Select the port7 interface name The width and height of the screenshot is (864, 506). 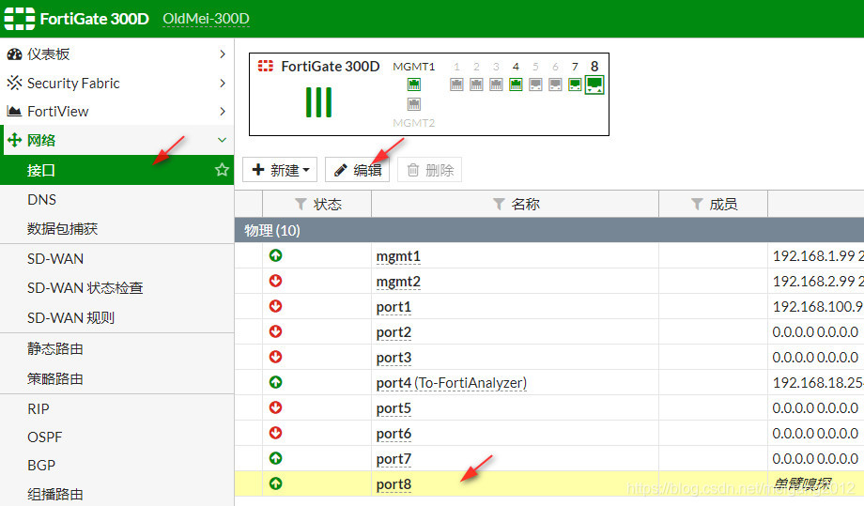(393, 459)
